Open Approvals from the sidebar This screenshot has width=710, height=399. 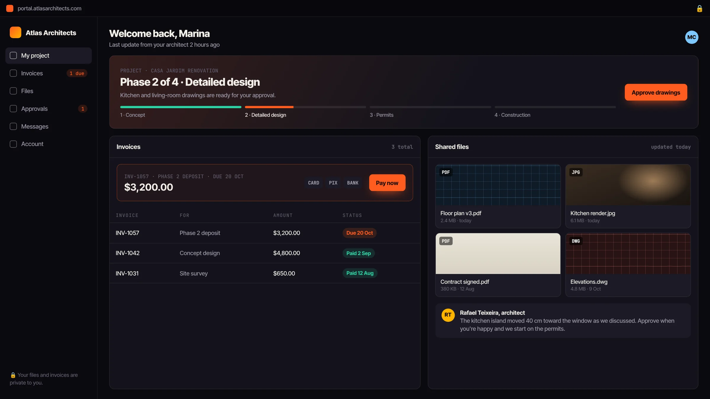[x=49, y=109]
